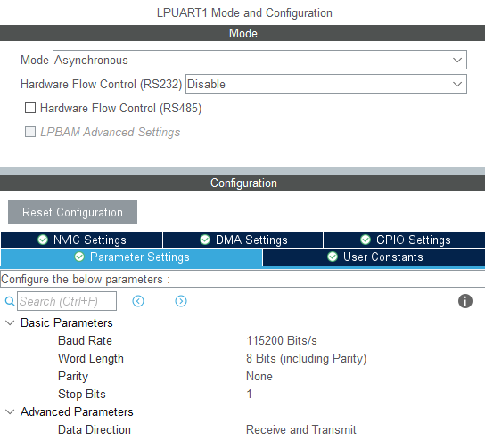Focus the Search (Ctrl+F) field
This screenshot has width=485, height=440.
[x=67, y=301]
